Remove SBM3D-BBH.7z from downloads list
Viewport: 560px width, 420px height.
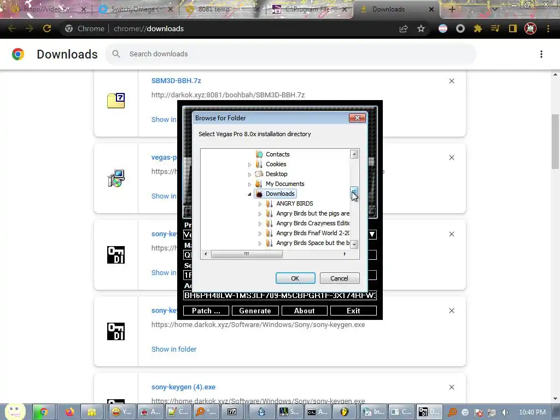click(x=452, y=81)
